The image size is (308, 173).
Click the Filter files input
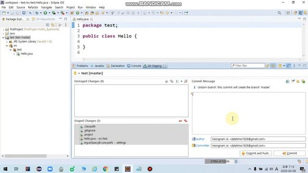[x=248, y=66]
